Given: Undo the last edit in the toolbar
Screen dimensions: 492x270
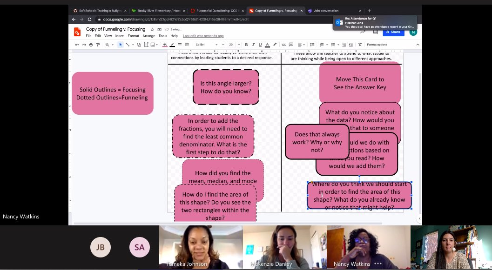Looking at the screenshot, I should point(77,45).
